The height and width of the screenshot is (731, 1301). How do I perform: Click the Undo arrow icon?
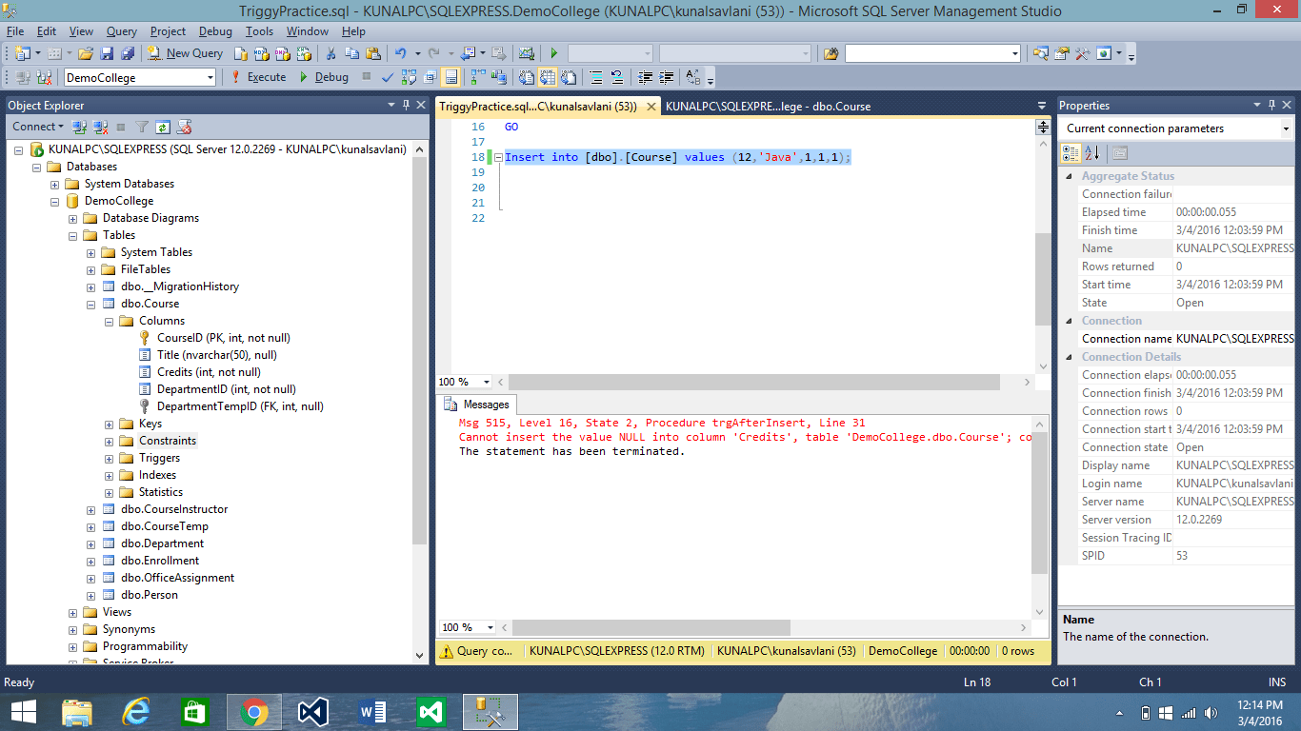401,53
